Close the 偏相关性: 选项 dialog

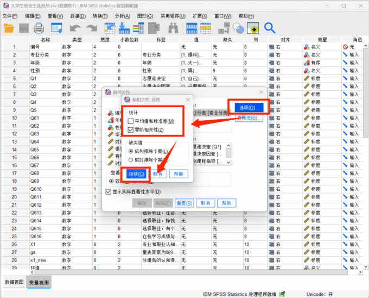click(188, 100)
